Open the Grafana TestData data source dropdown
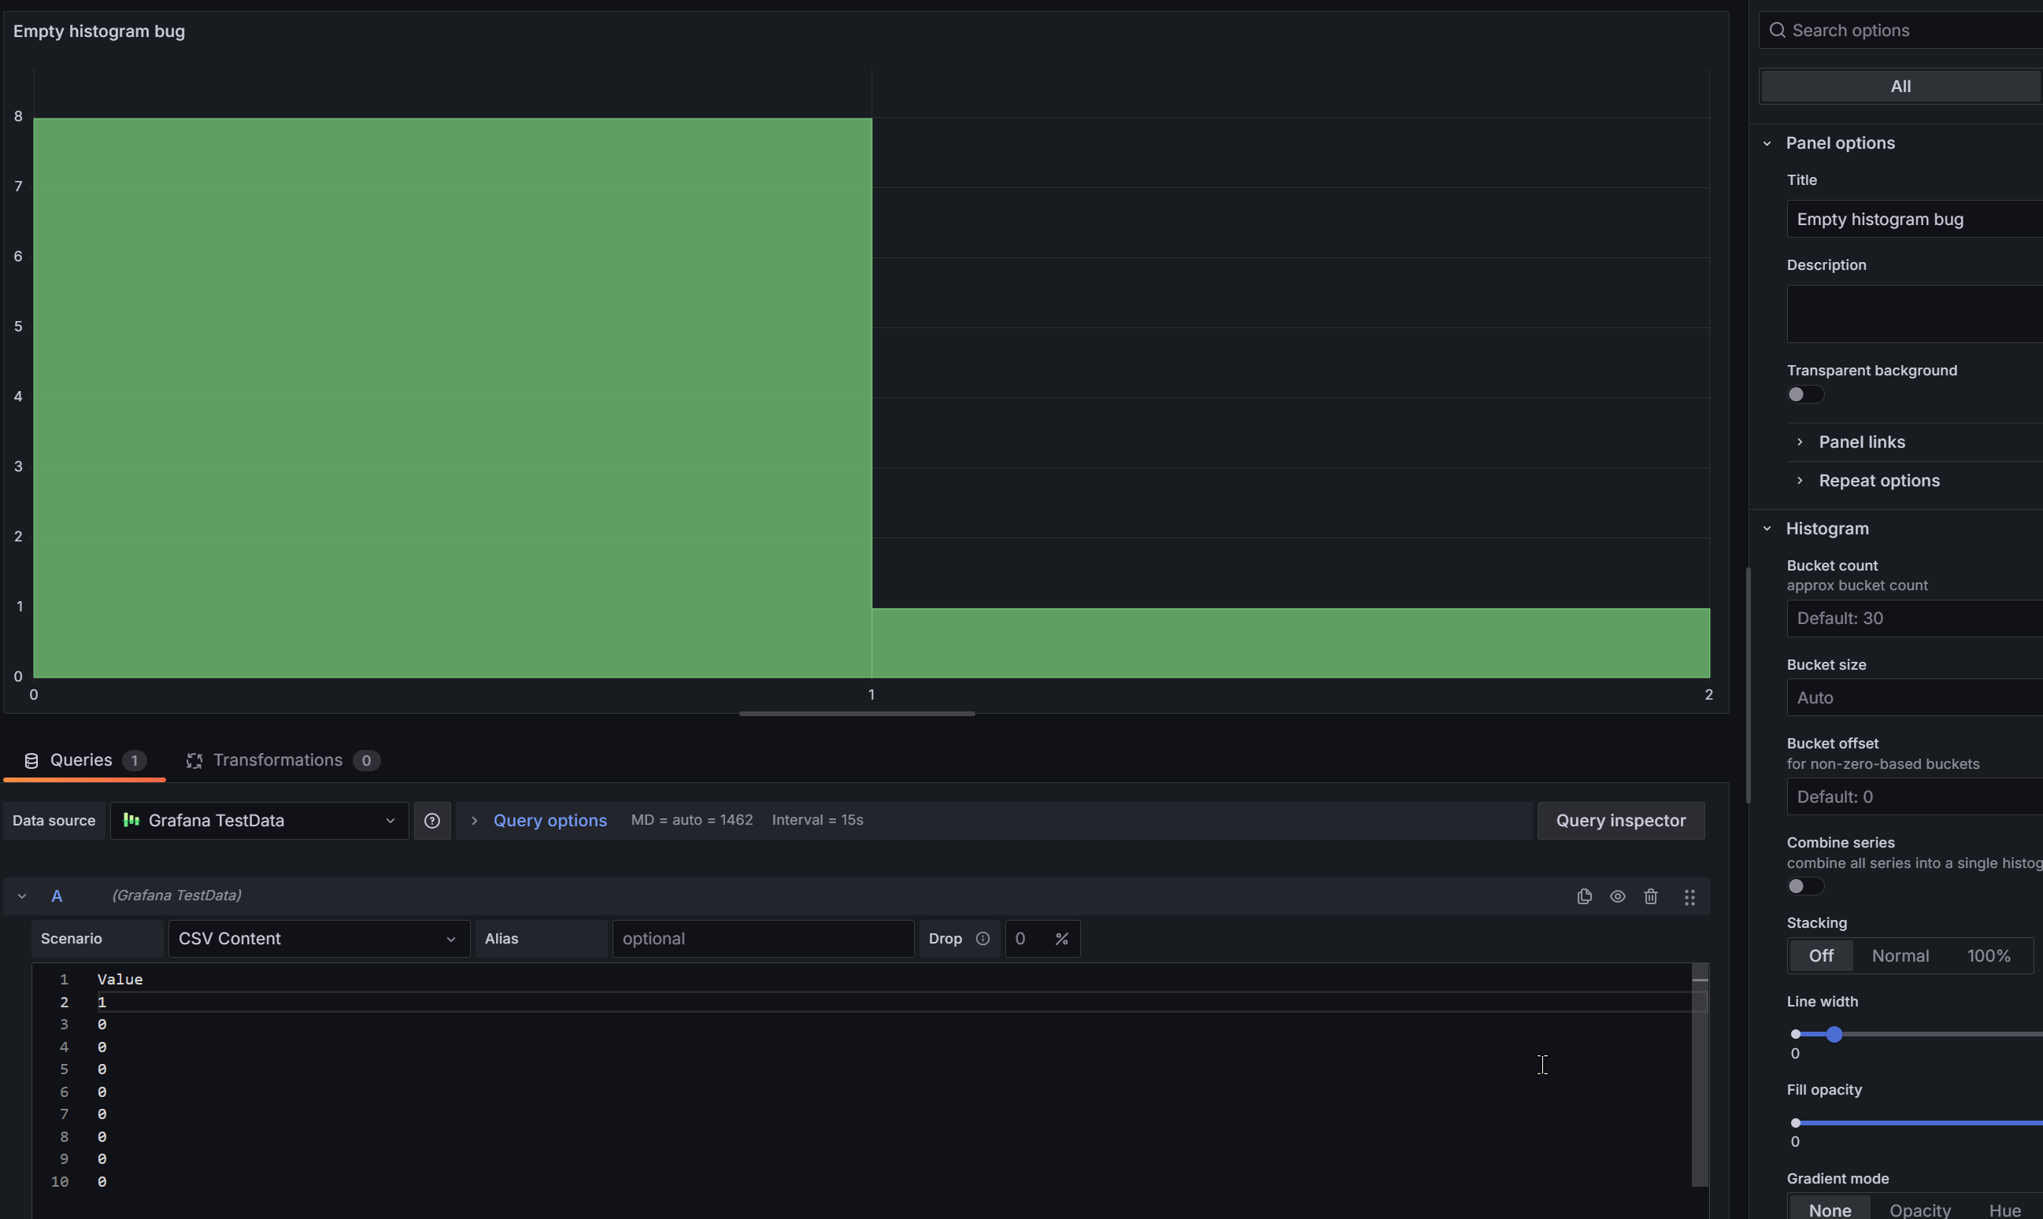Screen dimensions: 2043x1219 (x=259, y=821)
